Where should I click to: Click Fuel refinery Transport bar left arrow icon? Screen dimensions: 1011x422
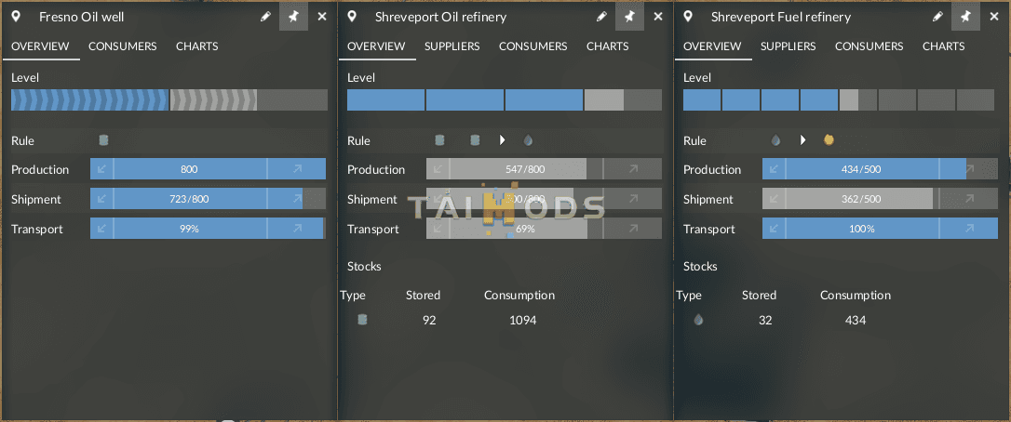(774, 229)
